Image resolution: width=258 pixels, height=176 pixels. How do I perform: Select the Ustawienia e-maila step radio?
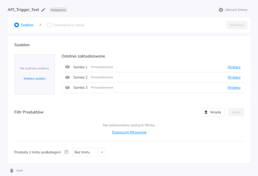point(49,25)
